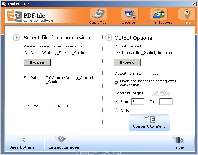The image size is (198, 155).
Task: Click the Help text label
Action: tap(187, 22)
